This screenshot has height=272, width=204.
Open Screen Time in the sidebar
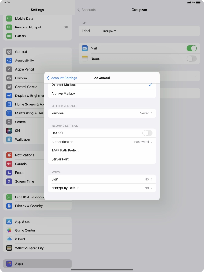click(x=25, y=181)
